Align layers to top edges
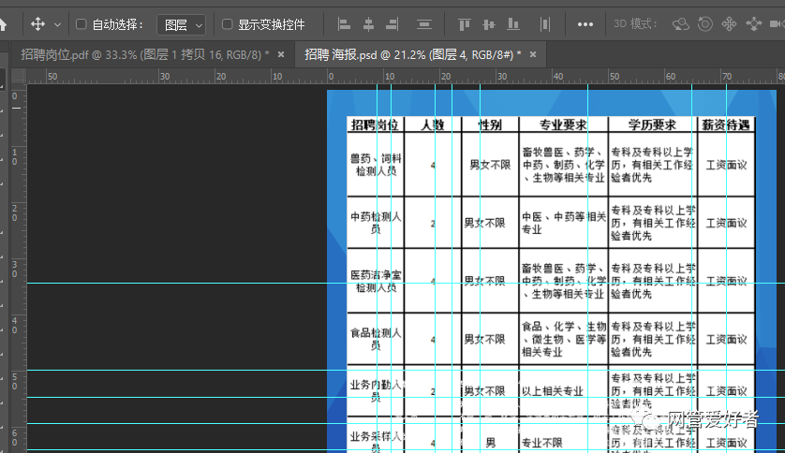The width and height of the screenshot is (785, 453). click(465, 24)
